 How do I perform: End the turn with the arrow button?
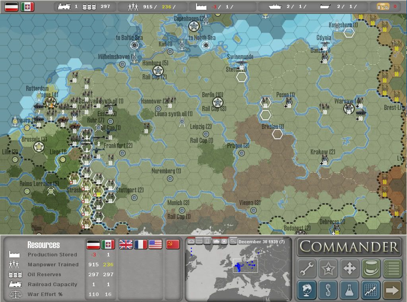coord(392,290)
